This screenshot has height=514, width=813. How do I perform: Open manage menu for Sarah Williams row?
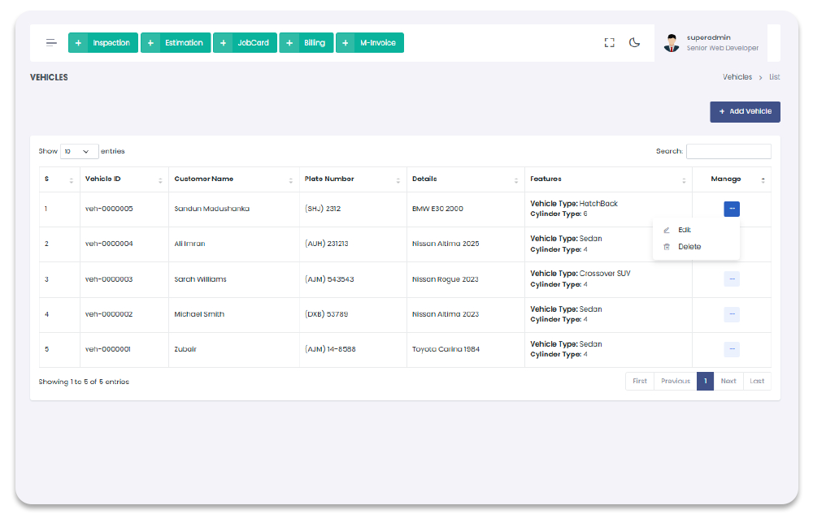(x=732, y=279)
